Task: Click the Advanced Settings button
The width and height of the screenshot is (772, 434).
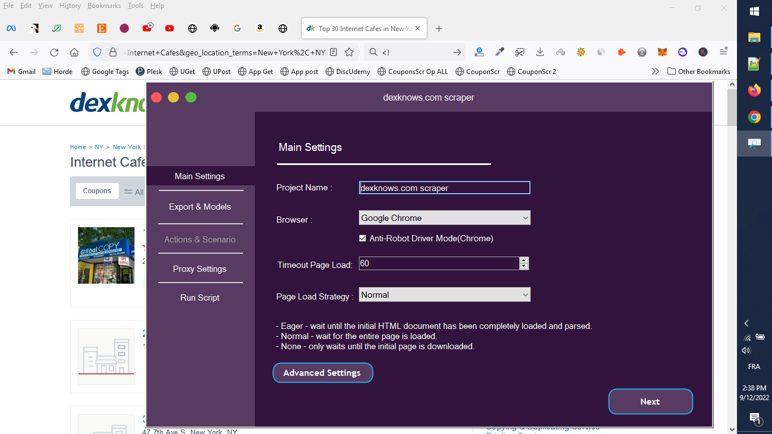Action: click(x=323, y=373)
